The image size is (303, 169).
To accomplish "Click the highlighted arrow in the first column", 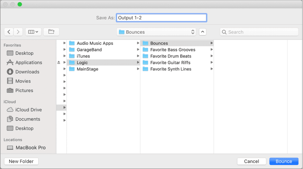I will 64,108.
